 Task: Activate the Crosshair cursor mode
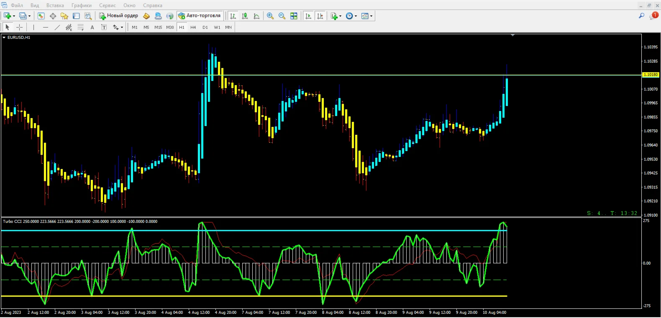click(19, 27)
